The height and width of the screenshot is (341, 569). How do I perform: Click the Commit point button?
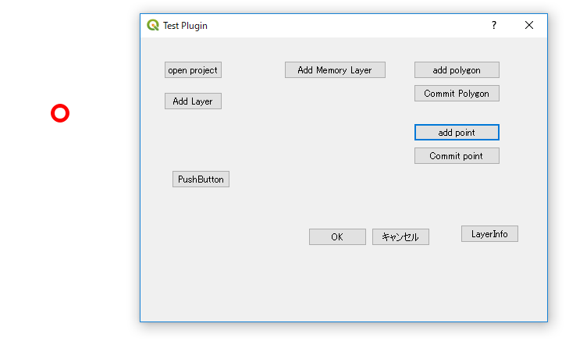point(457,156)
